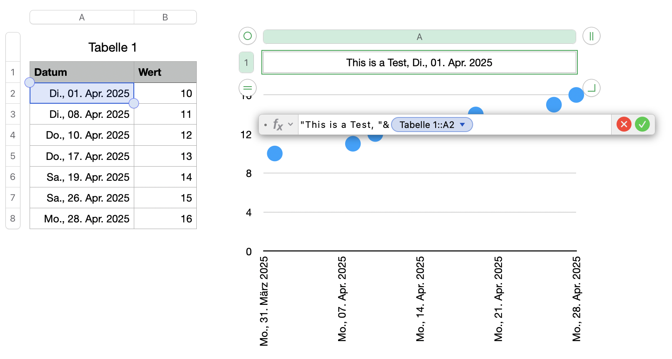Select the cell containing value 16
This screenshot has width=672, height=359.
pos(165,219)
